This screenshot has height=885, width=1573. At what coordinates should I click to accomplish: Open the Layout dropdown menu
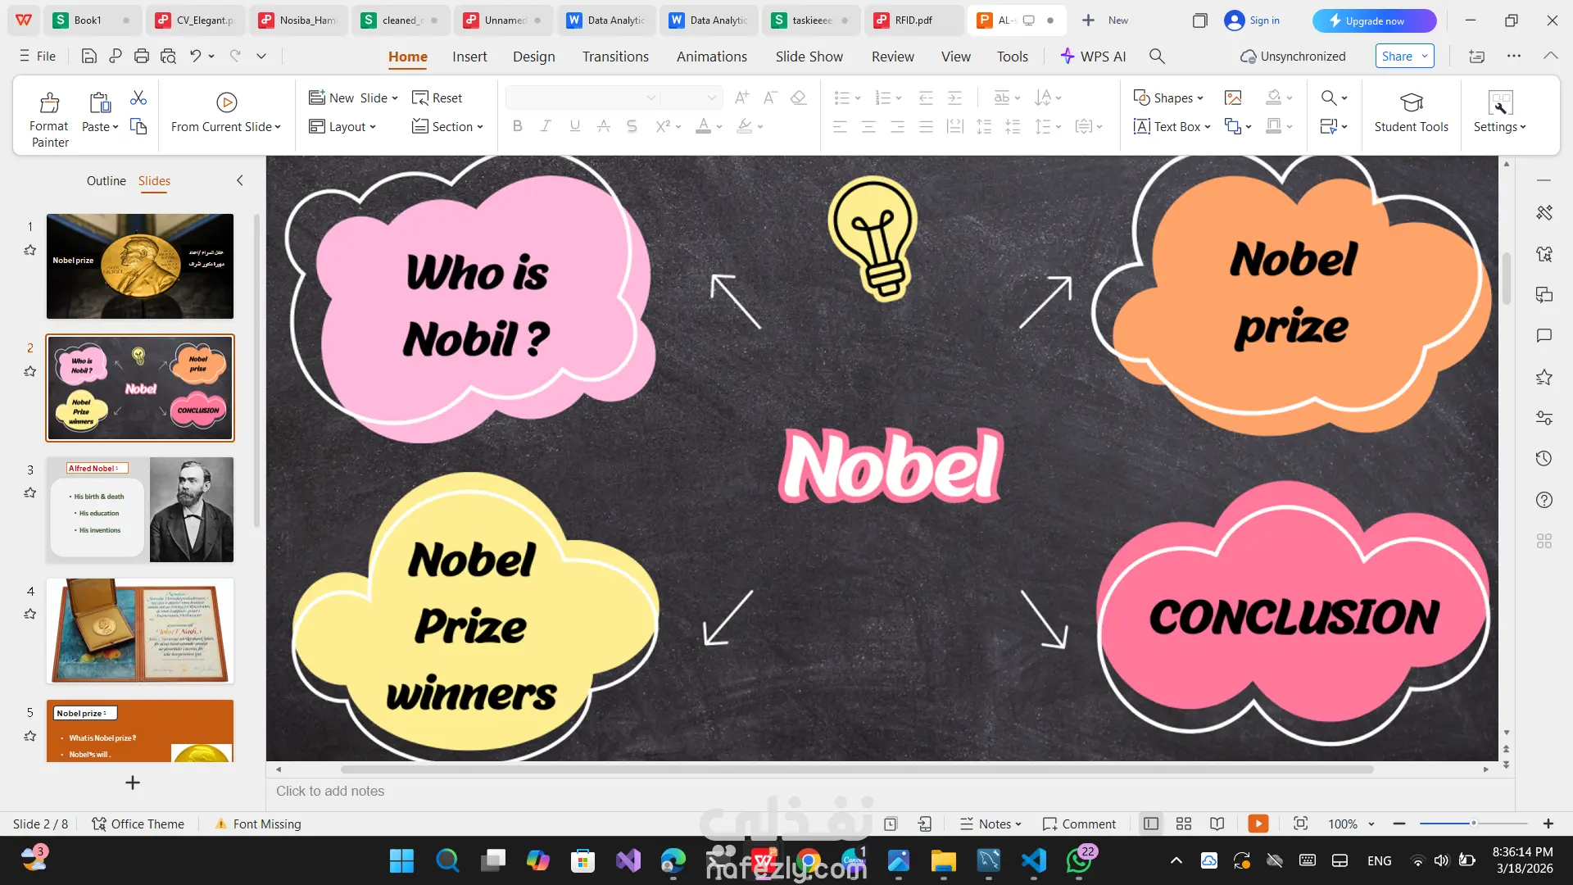(x=342, y=127)
